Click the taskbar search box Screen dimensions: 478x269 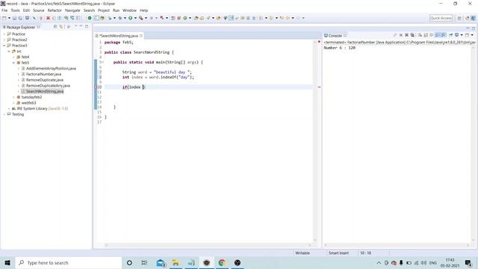click(x=68, y=262)
